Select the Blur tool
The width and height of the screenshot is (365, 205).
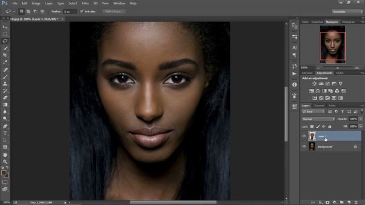pos(5,112)
